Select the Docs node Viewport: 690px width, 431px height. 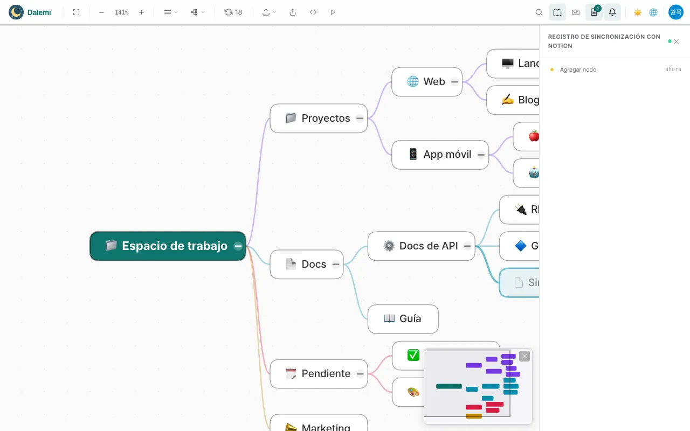click(x=307, y=265)
